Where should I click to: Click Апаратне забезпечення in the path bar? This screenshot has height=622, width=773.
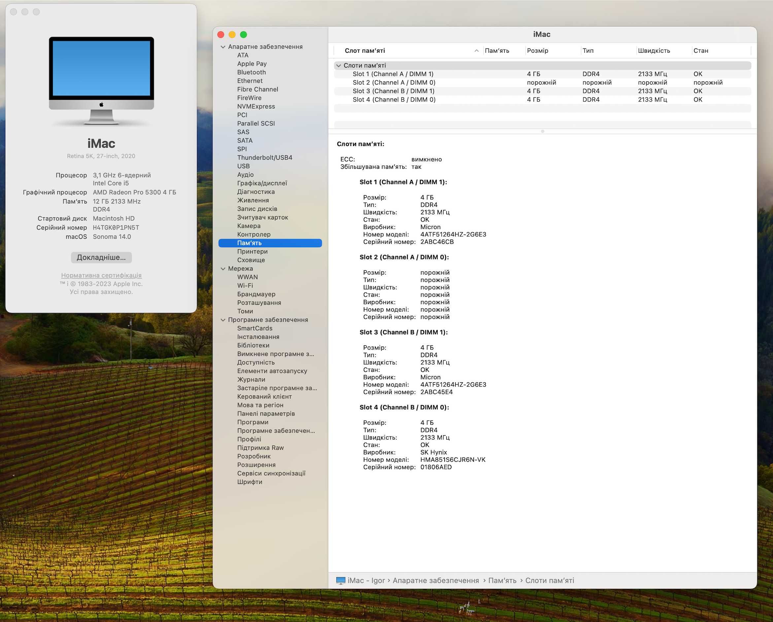(x=436, y=580)
